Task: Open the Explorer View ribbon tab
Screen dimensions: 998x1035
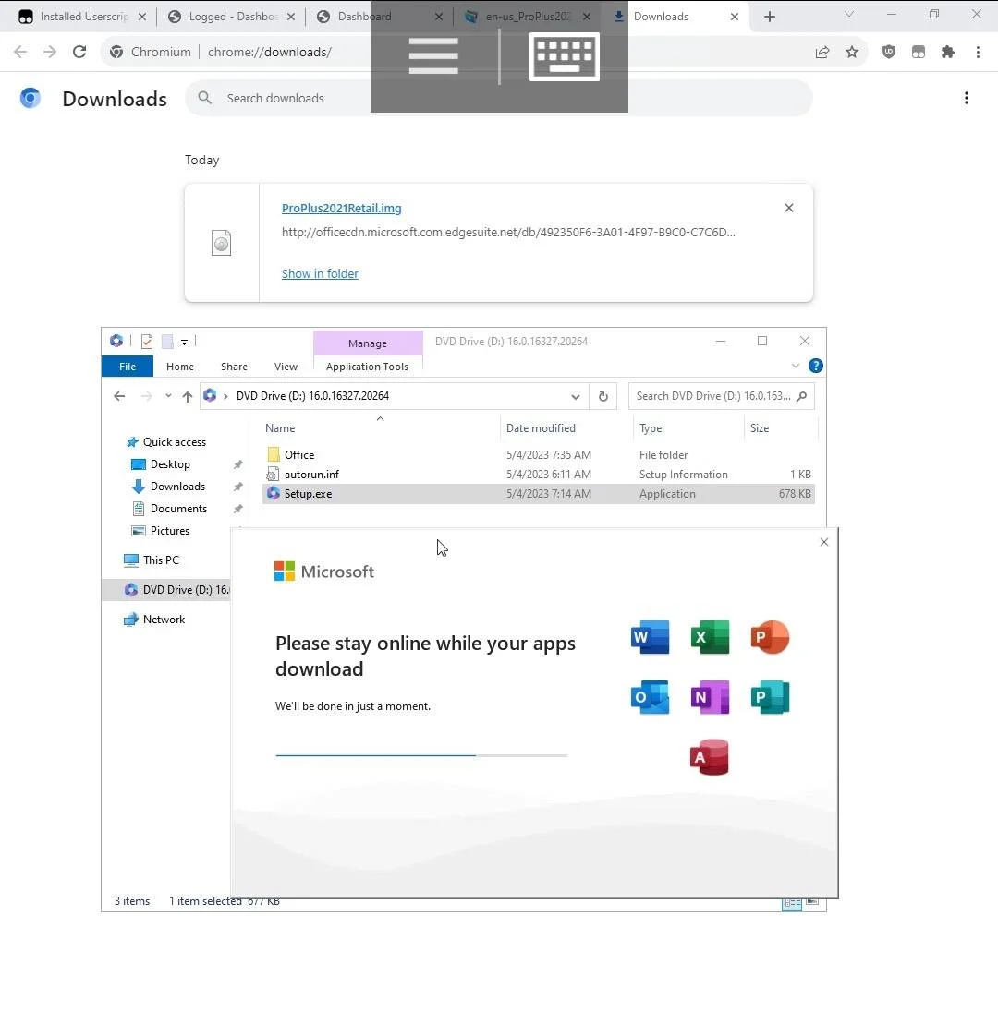Action: 286,367
